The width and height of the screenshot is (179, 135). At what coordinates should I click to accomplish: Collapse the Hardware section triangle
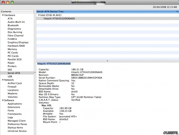3,15
